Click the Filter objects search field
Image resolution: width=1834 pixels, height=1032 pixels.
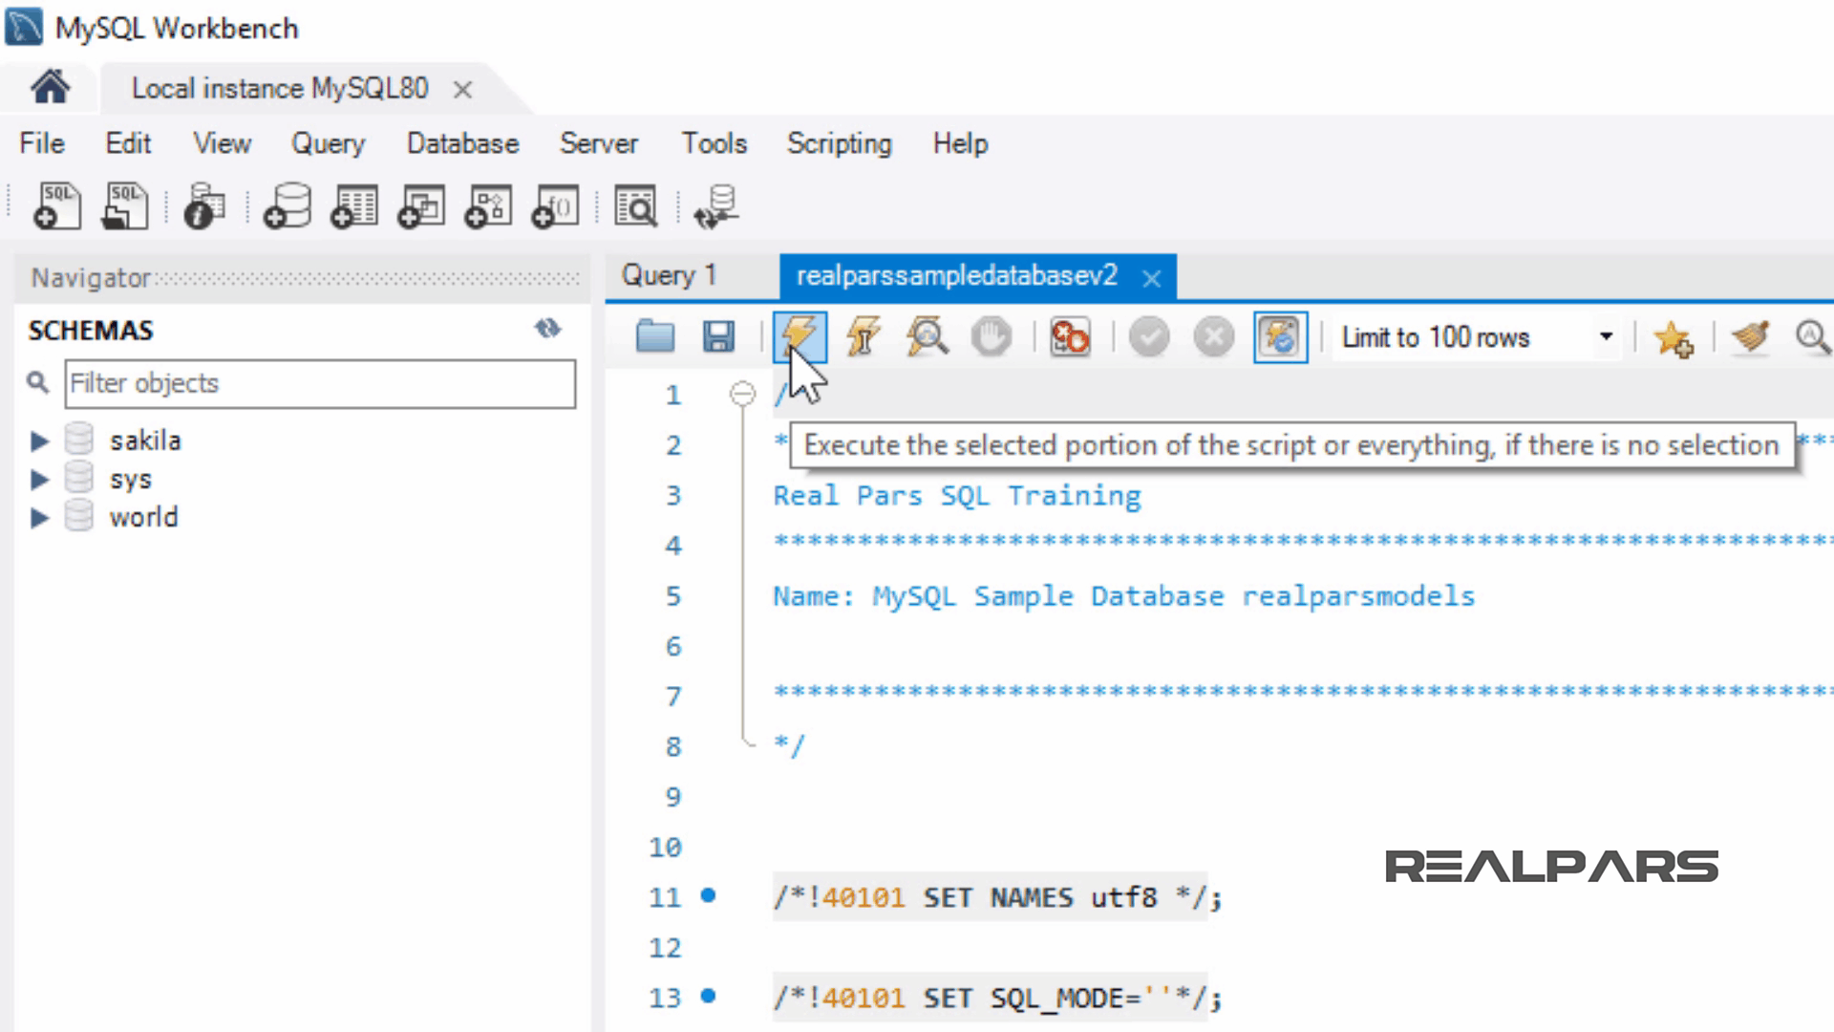point(320,383)
